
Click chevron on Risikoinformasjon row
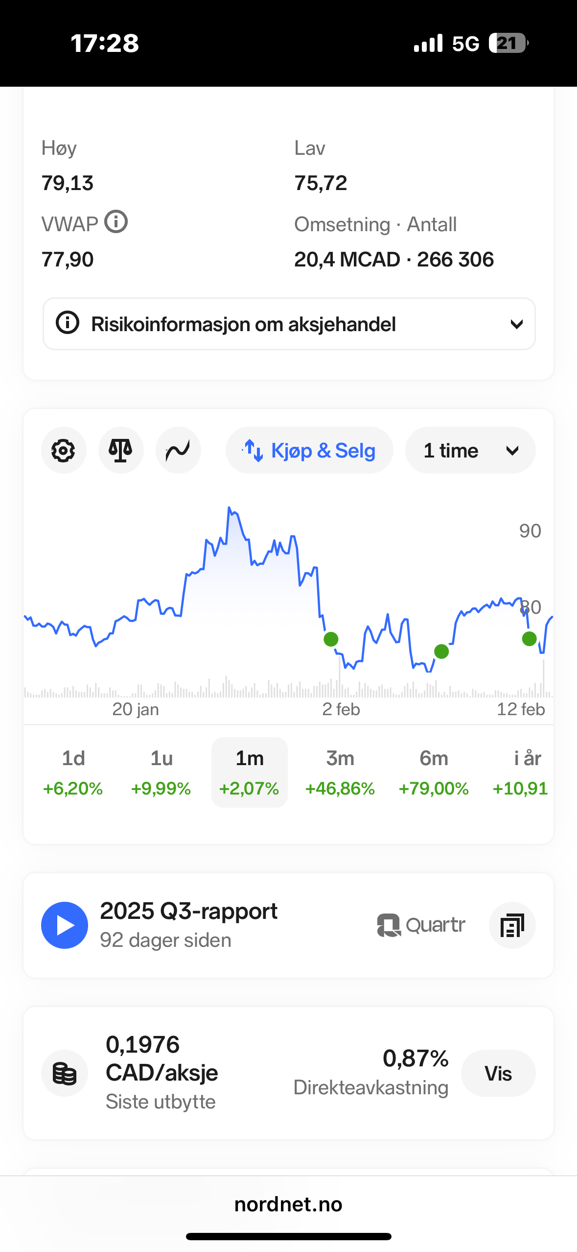(x=516, y=324)
